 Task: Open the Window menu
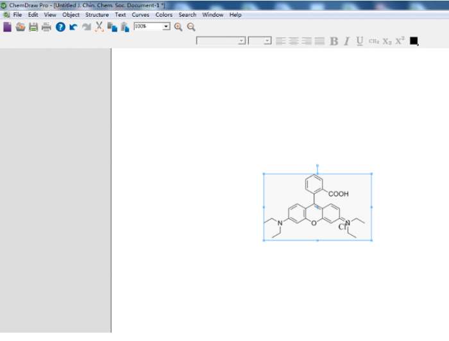[213, 15]
